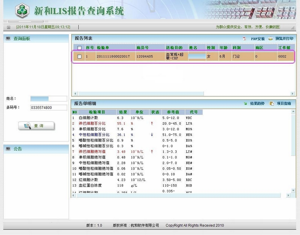Click the small icon left of the date
Screen dimensions: 300x235
pyautogui.click(x=9, y=27)
